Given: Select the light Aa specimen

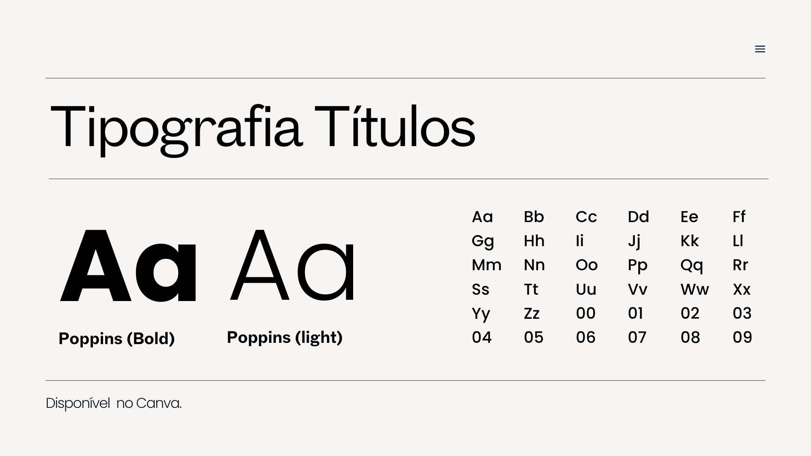Looking at the screenshot, I should tap(292, 266).
